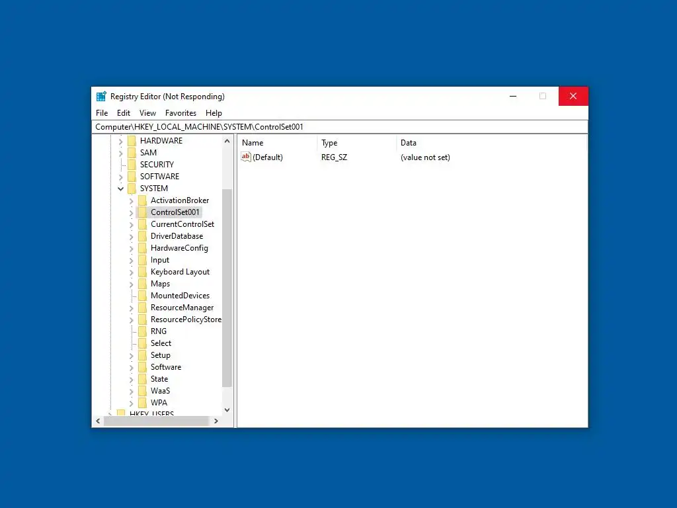The image size is (677, 508).
Task: Click the DriverDatabase folder icon
Action: [x=143, y=236]
